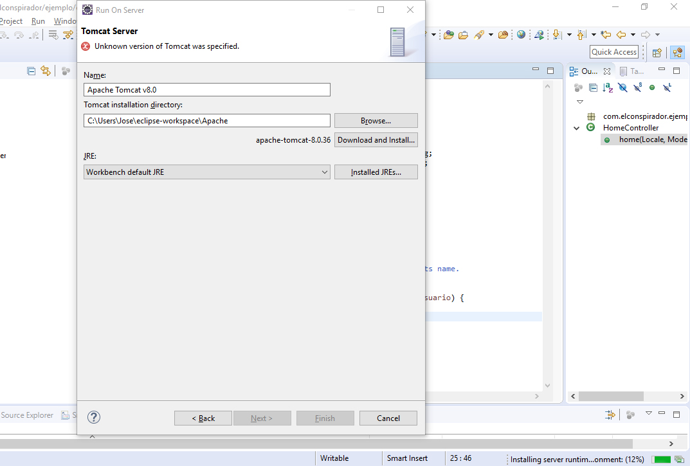Click the Open Perspective icon
690x466 pixels.
[657, 53]
